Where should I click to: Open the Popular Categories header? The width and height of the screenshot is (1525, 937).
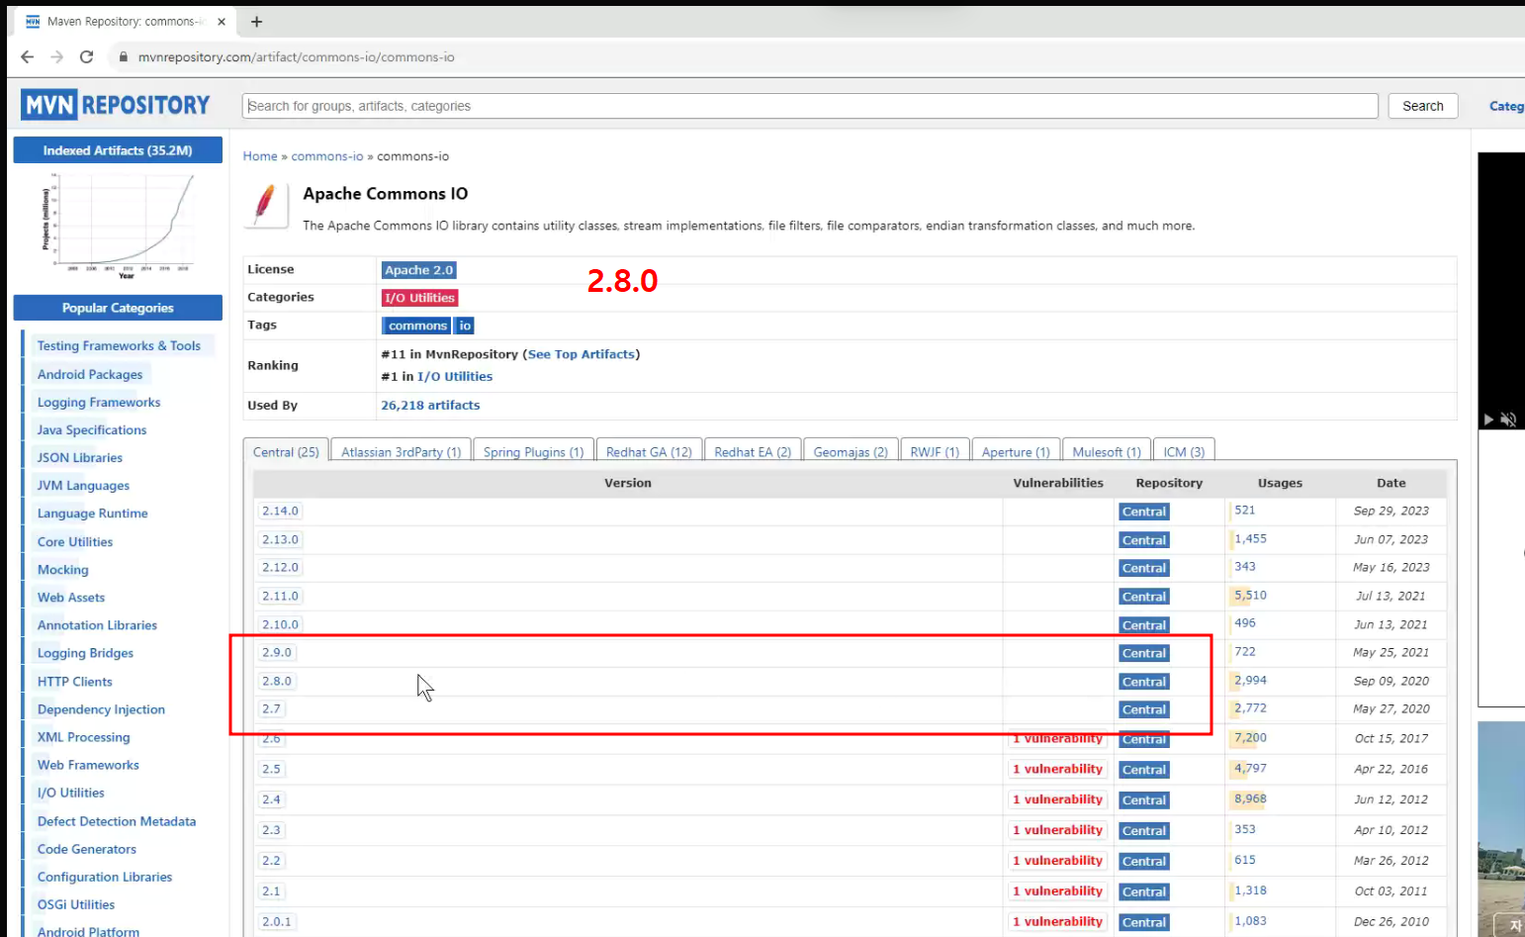click(118, 308)
